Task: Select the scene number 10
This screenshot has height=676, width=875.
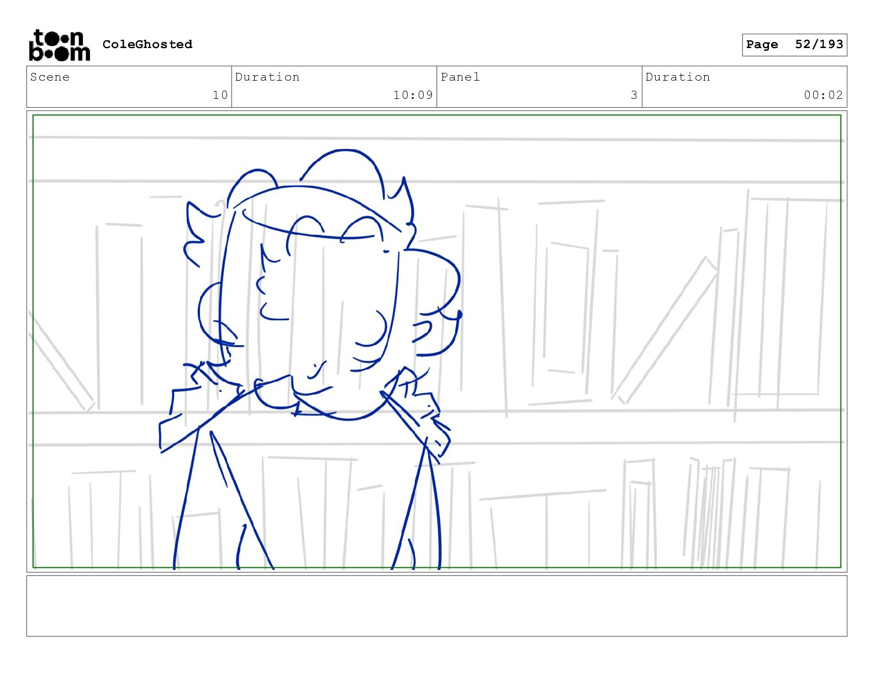Action: coord(220,95)
